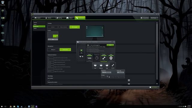Click the overlay preview monitor thumbnail

click(x=95, y=31)
